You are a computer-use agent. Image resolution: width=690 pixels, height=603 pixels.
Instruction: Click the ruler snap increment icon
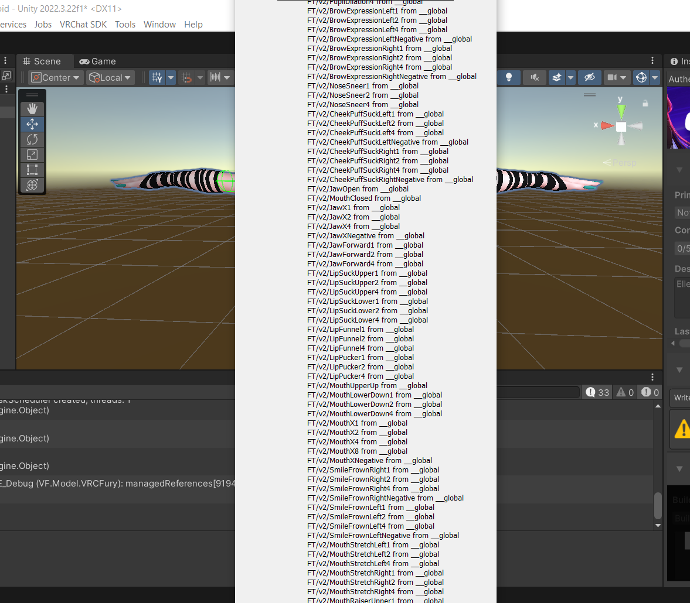click(215, 78)
